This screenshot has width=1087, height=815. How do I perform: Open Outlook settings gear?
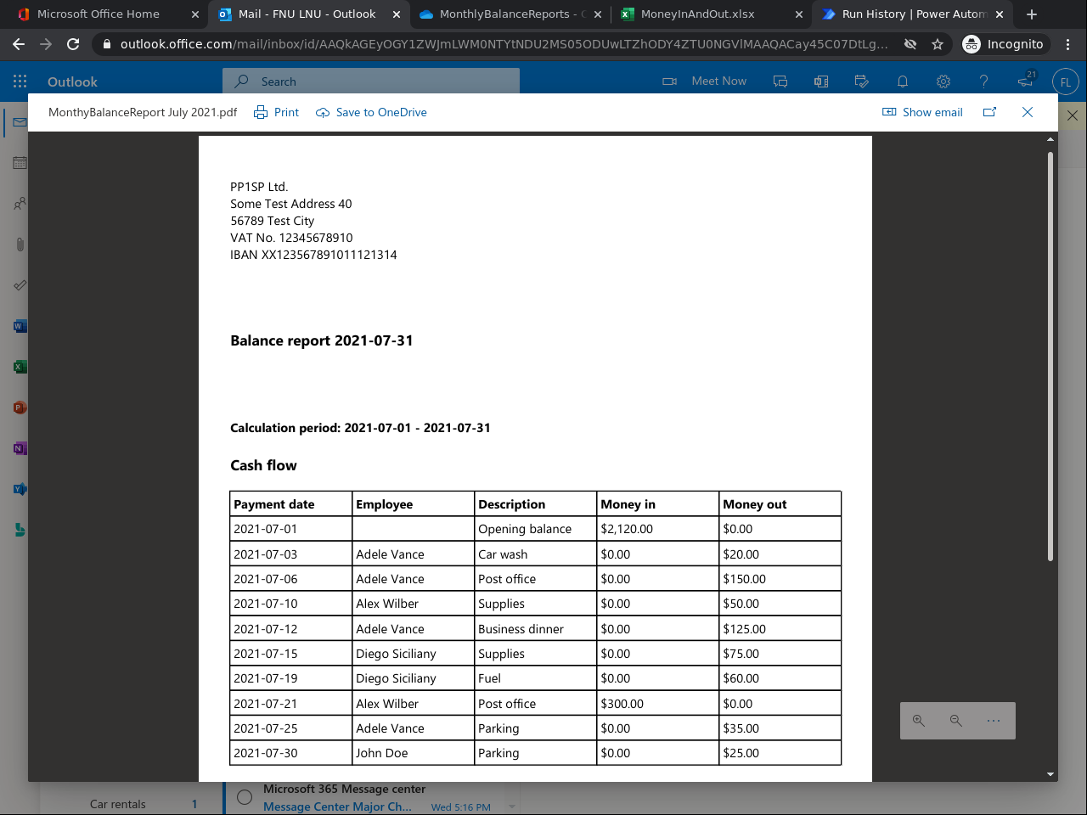[x=943, y=81]
